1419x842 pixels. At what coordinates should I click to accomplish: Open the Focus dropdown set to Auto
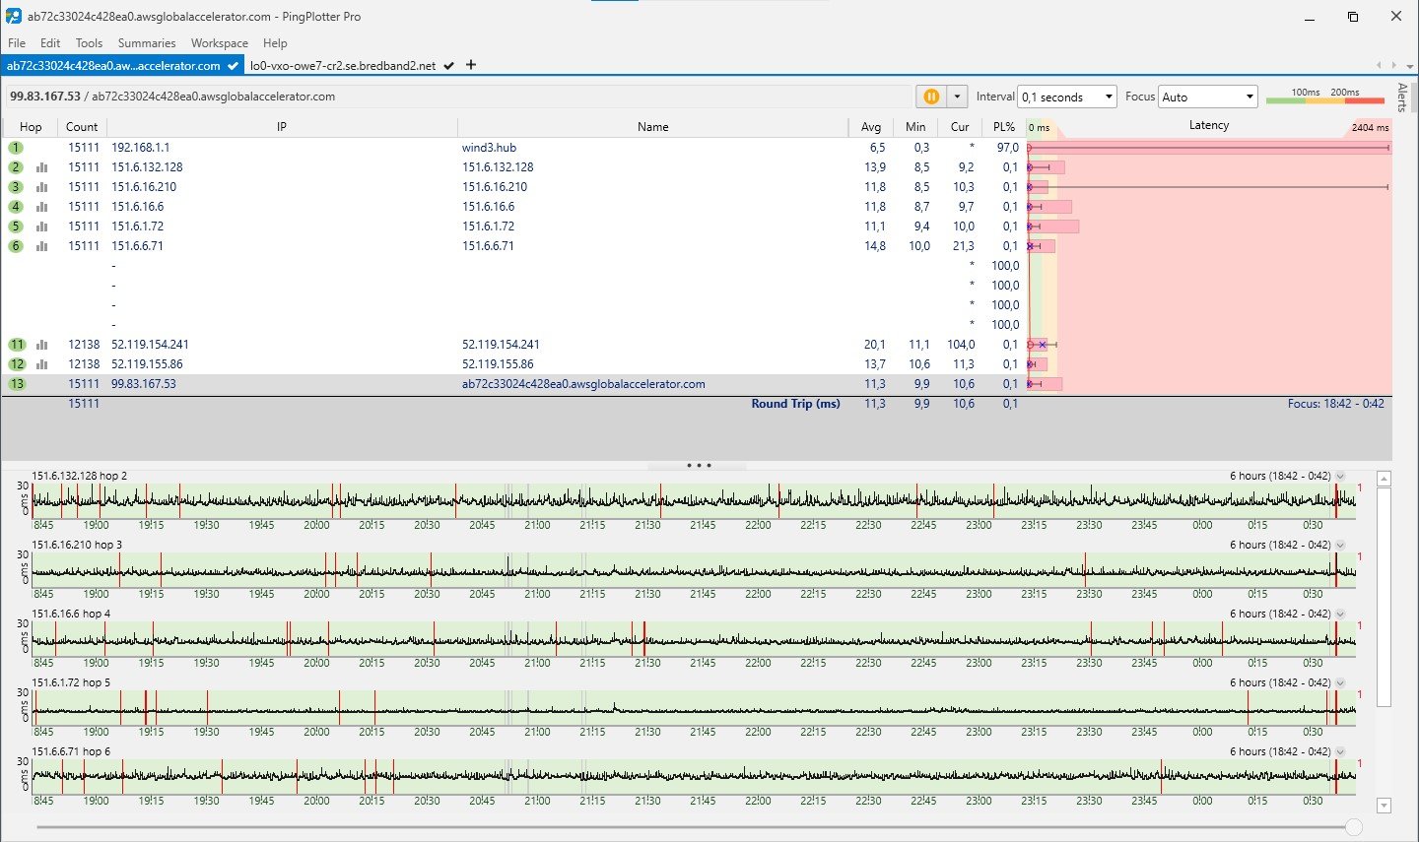1208,97
